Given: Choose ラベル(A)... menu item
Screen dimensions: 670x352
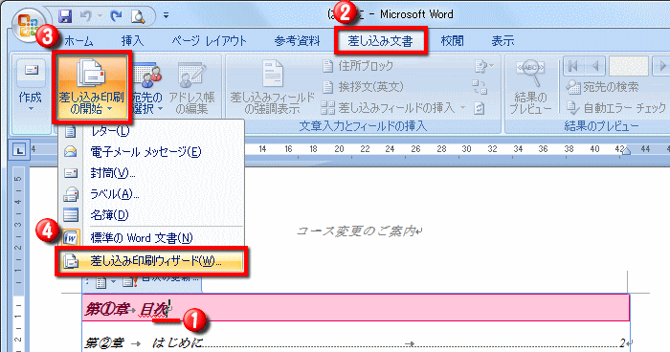Looking at the screenshot, I should tap(151, 194).
